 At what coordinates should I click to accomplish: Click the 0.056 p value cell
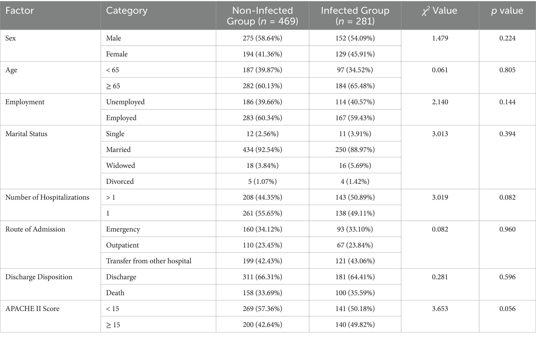(x=507, y=308)
